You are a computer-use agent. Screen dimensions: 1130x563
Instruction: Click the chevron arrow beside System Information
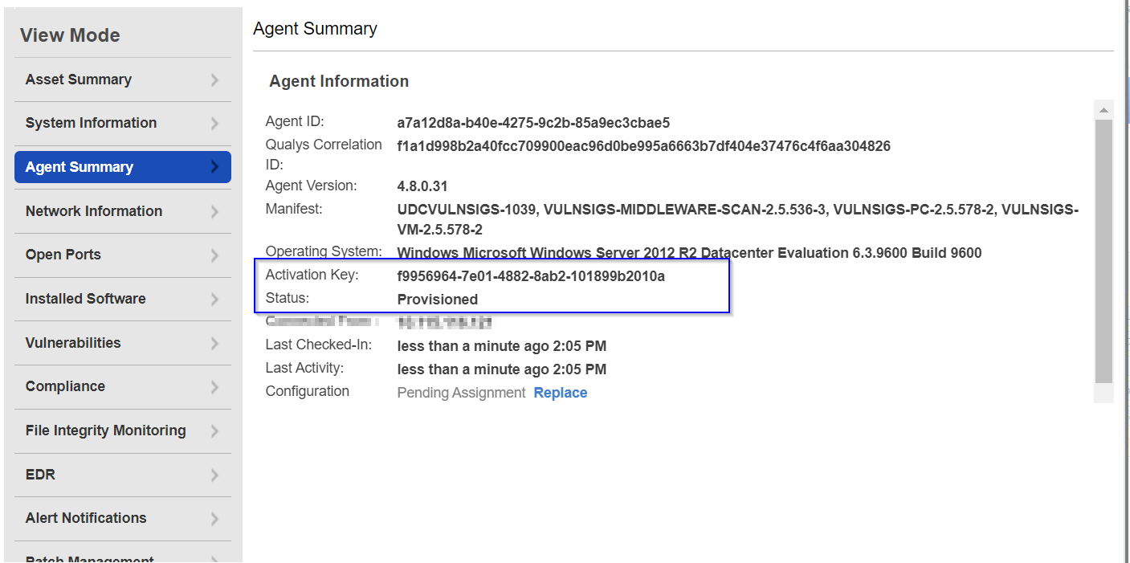[214, 124]
